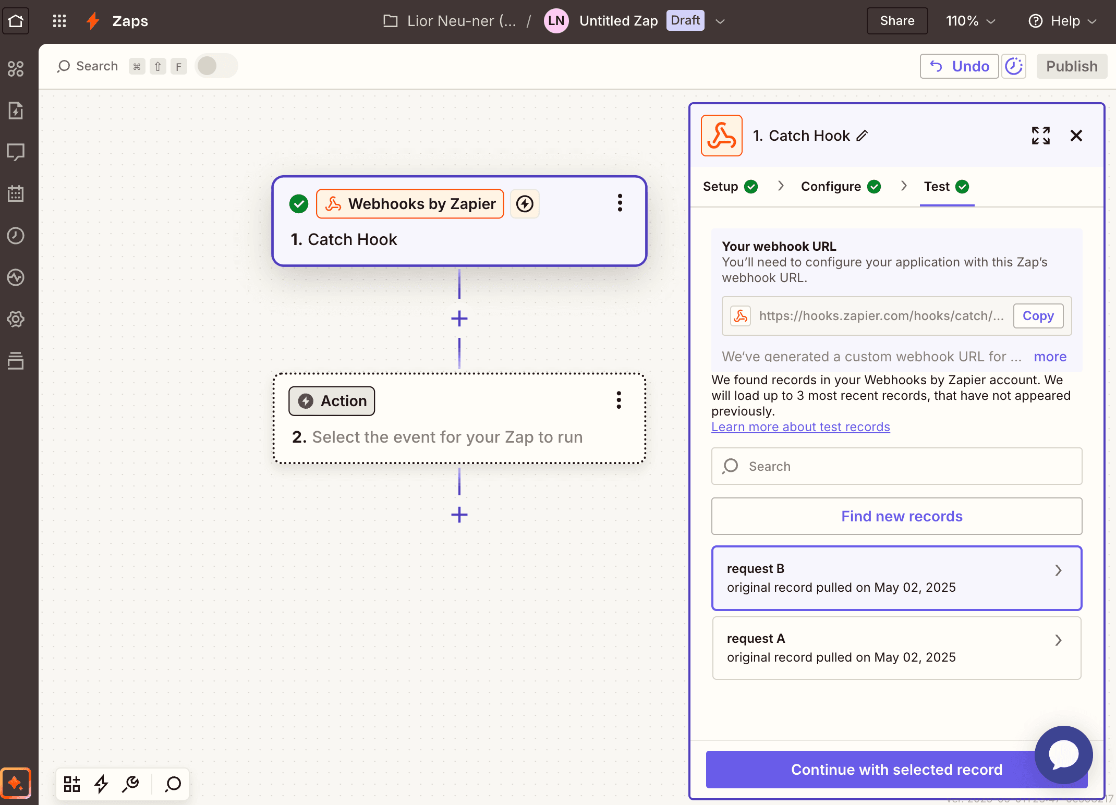Click the lightning bolt bottom toolbar icon
1116x805 pixels.
click(x=101, y=784)
